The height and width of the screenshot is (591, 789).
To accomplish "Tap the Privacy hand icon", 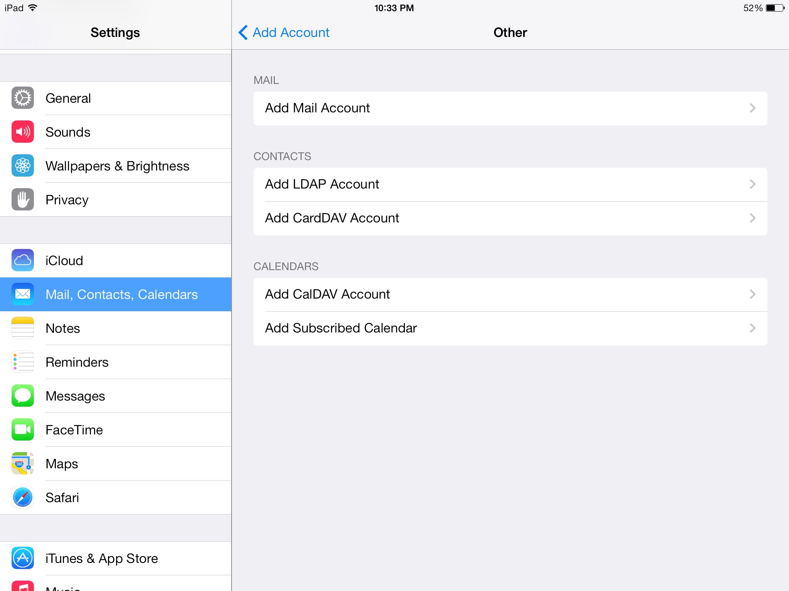I will (x=23, y=200).
